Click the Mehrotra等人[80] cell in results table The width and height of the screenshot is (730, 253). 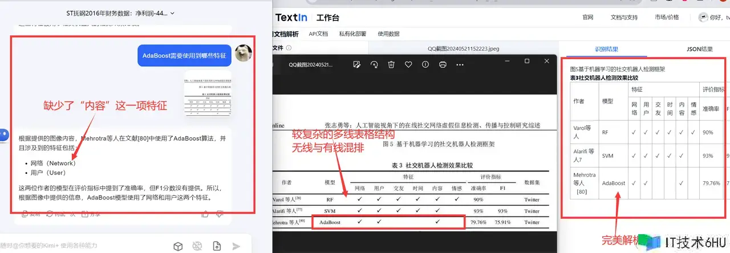pos(585,183)
